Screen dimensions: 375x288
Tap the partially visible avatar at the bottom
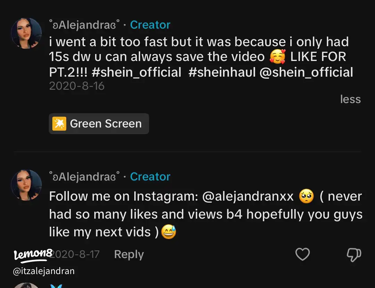pyautogui.click(x=26, y=286)
